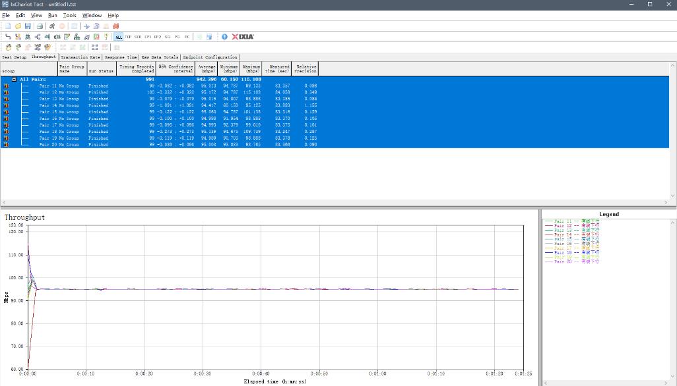The width and height of the screenshot is (677, 386).
Task: Click the Open file folder icon
Action: coord(18,26)
